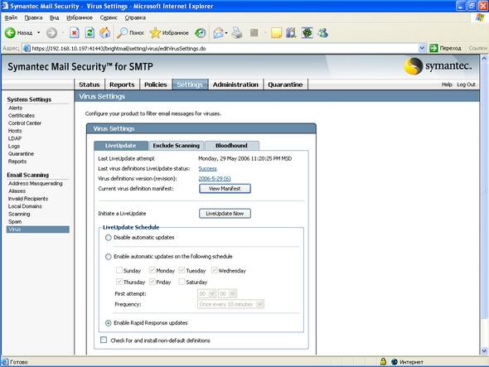Open the Frequency dropdown
The width and height of the screenshot is (489, 367).
click(x=230, y=304)
